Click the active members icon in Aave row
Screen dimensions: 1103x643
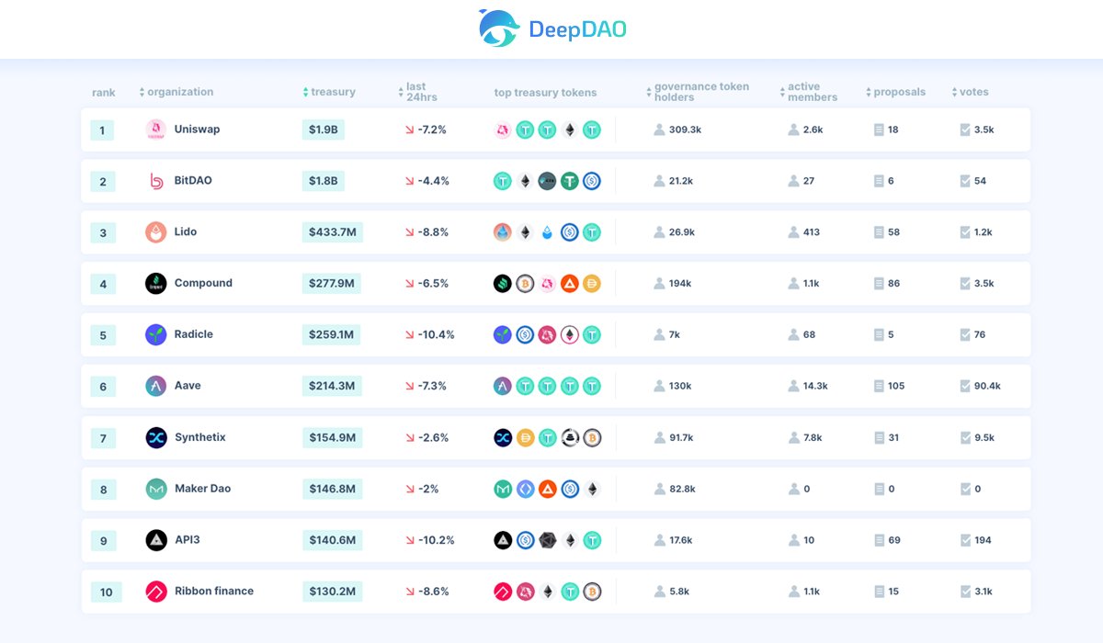tap(793, 386)
